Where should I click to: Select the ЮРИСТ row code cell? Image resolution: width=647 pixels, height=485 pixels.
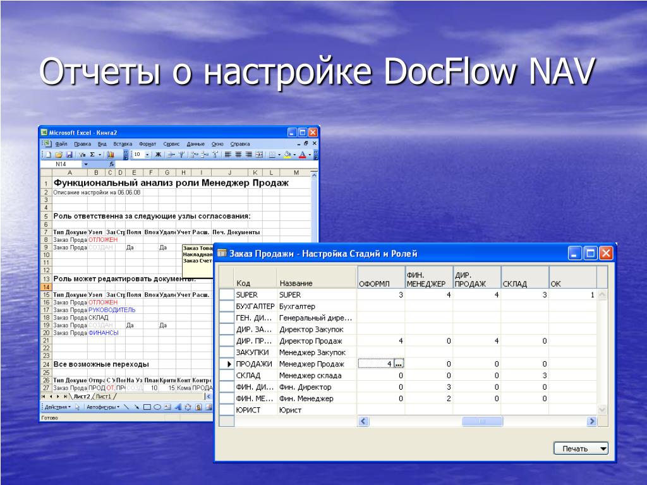point(255,410)
